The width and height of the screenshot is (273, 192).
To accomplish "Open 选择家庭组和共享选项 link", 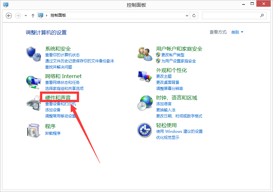I will (64, 88).
